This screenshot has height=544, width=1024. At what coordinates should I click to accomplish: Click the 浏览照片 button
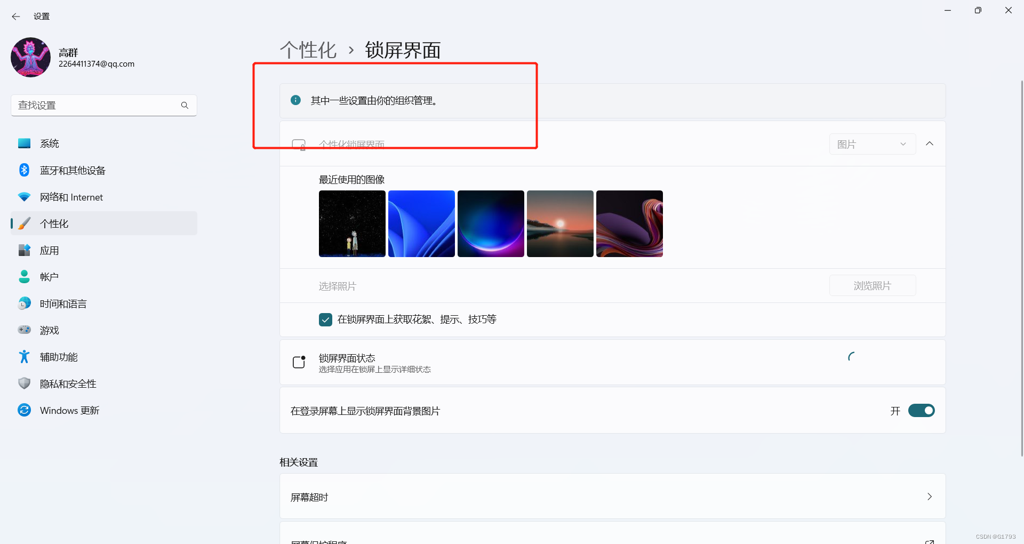[x=873, y=286]
